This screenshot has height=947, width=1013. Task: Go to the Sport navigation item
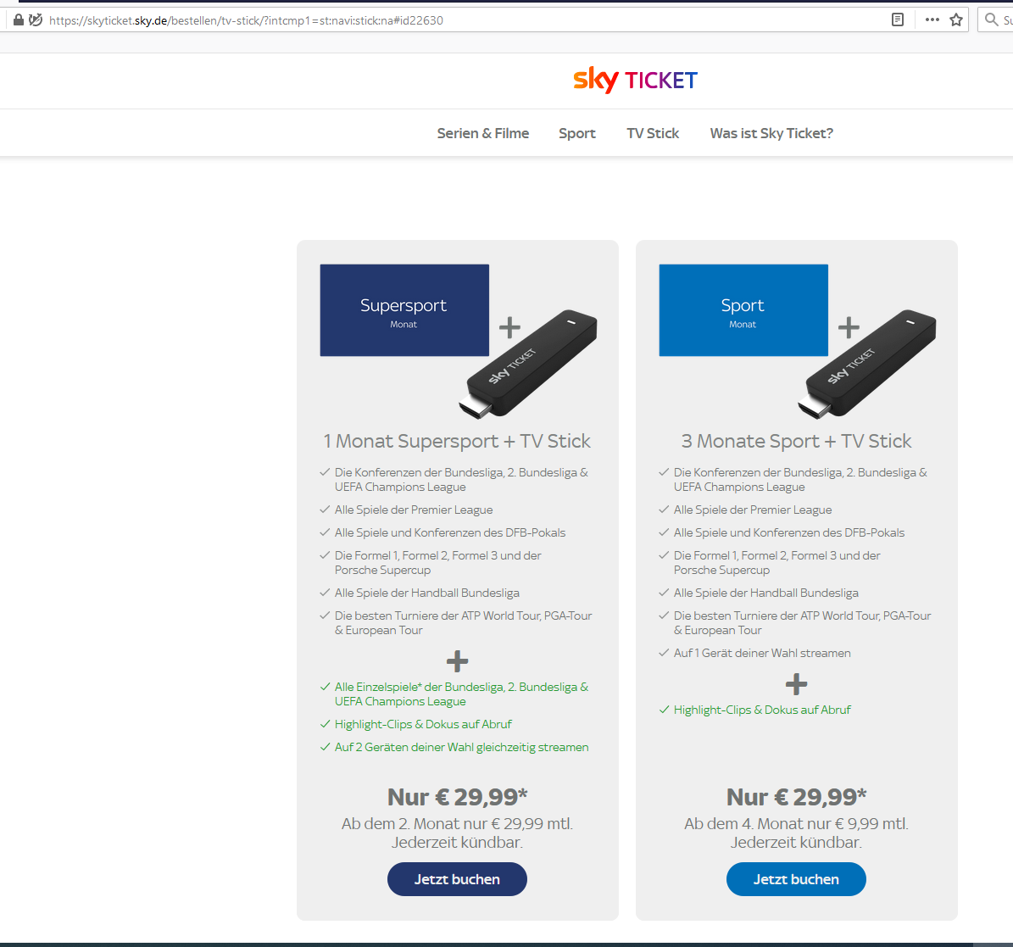(576, 133)
